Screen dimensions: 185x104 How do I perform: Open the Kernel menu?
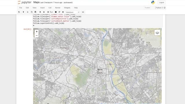coord(58,8)
